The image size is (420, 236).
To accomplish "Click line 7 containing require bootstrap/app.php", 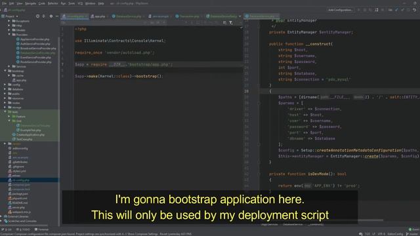I will (158, 64).
